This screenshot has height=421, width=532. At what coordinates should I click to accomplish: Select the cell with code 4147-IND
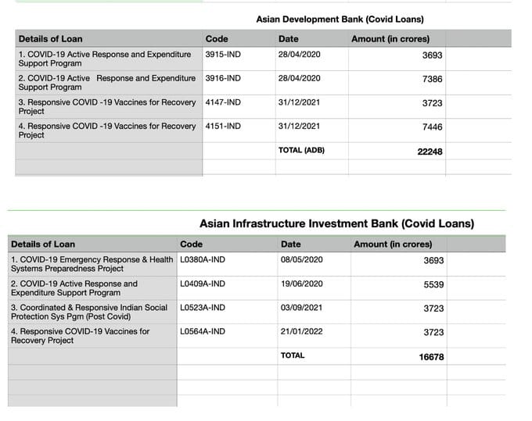click(x=239, y=107)
